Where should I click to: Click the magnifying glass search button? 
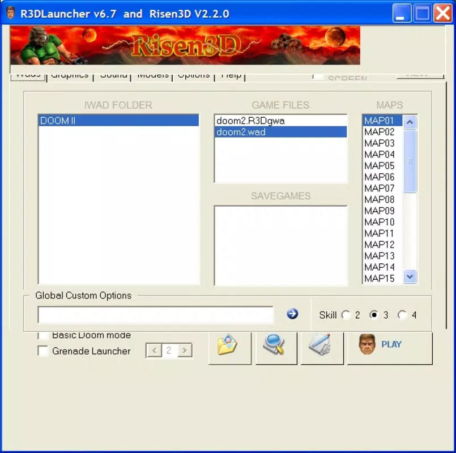click(x=276, y=348)
